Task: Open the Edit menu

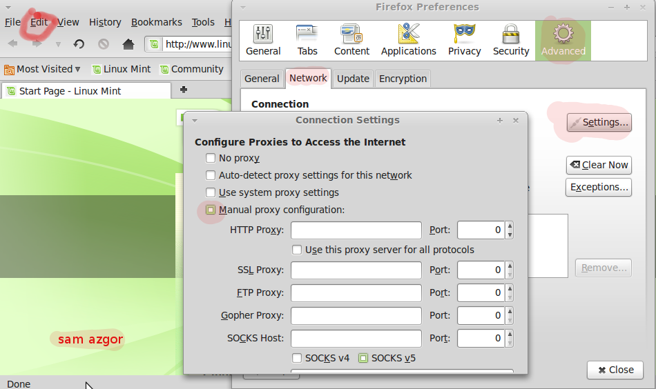Action: (39, 22)
